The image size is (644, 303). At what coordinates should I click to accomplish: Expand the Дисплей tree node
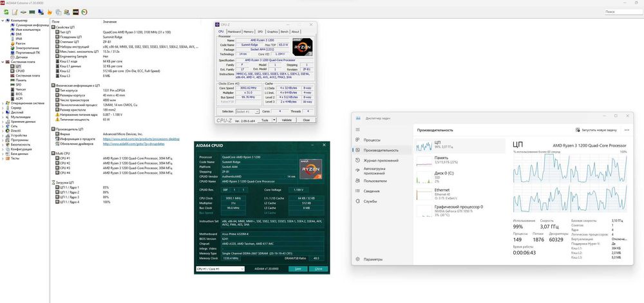coord(2,113)
